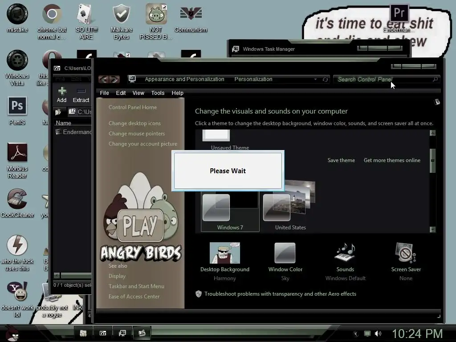This screenshot has width=456, height=342.
Task: Click the Name column header in 7-Zip
Action: pos(73,123)
